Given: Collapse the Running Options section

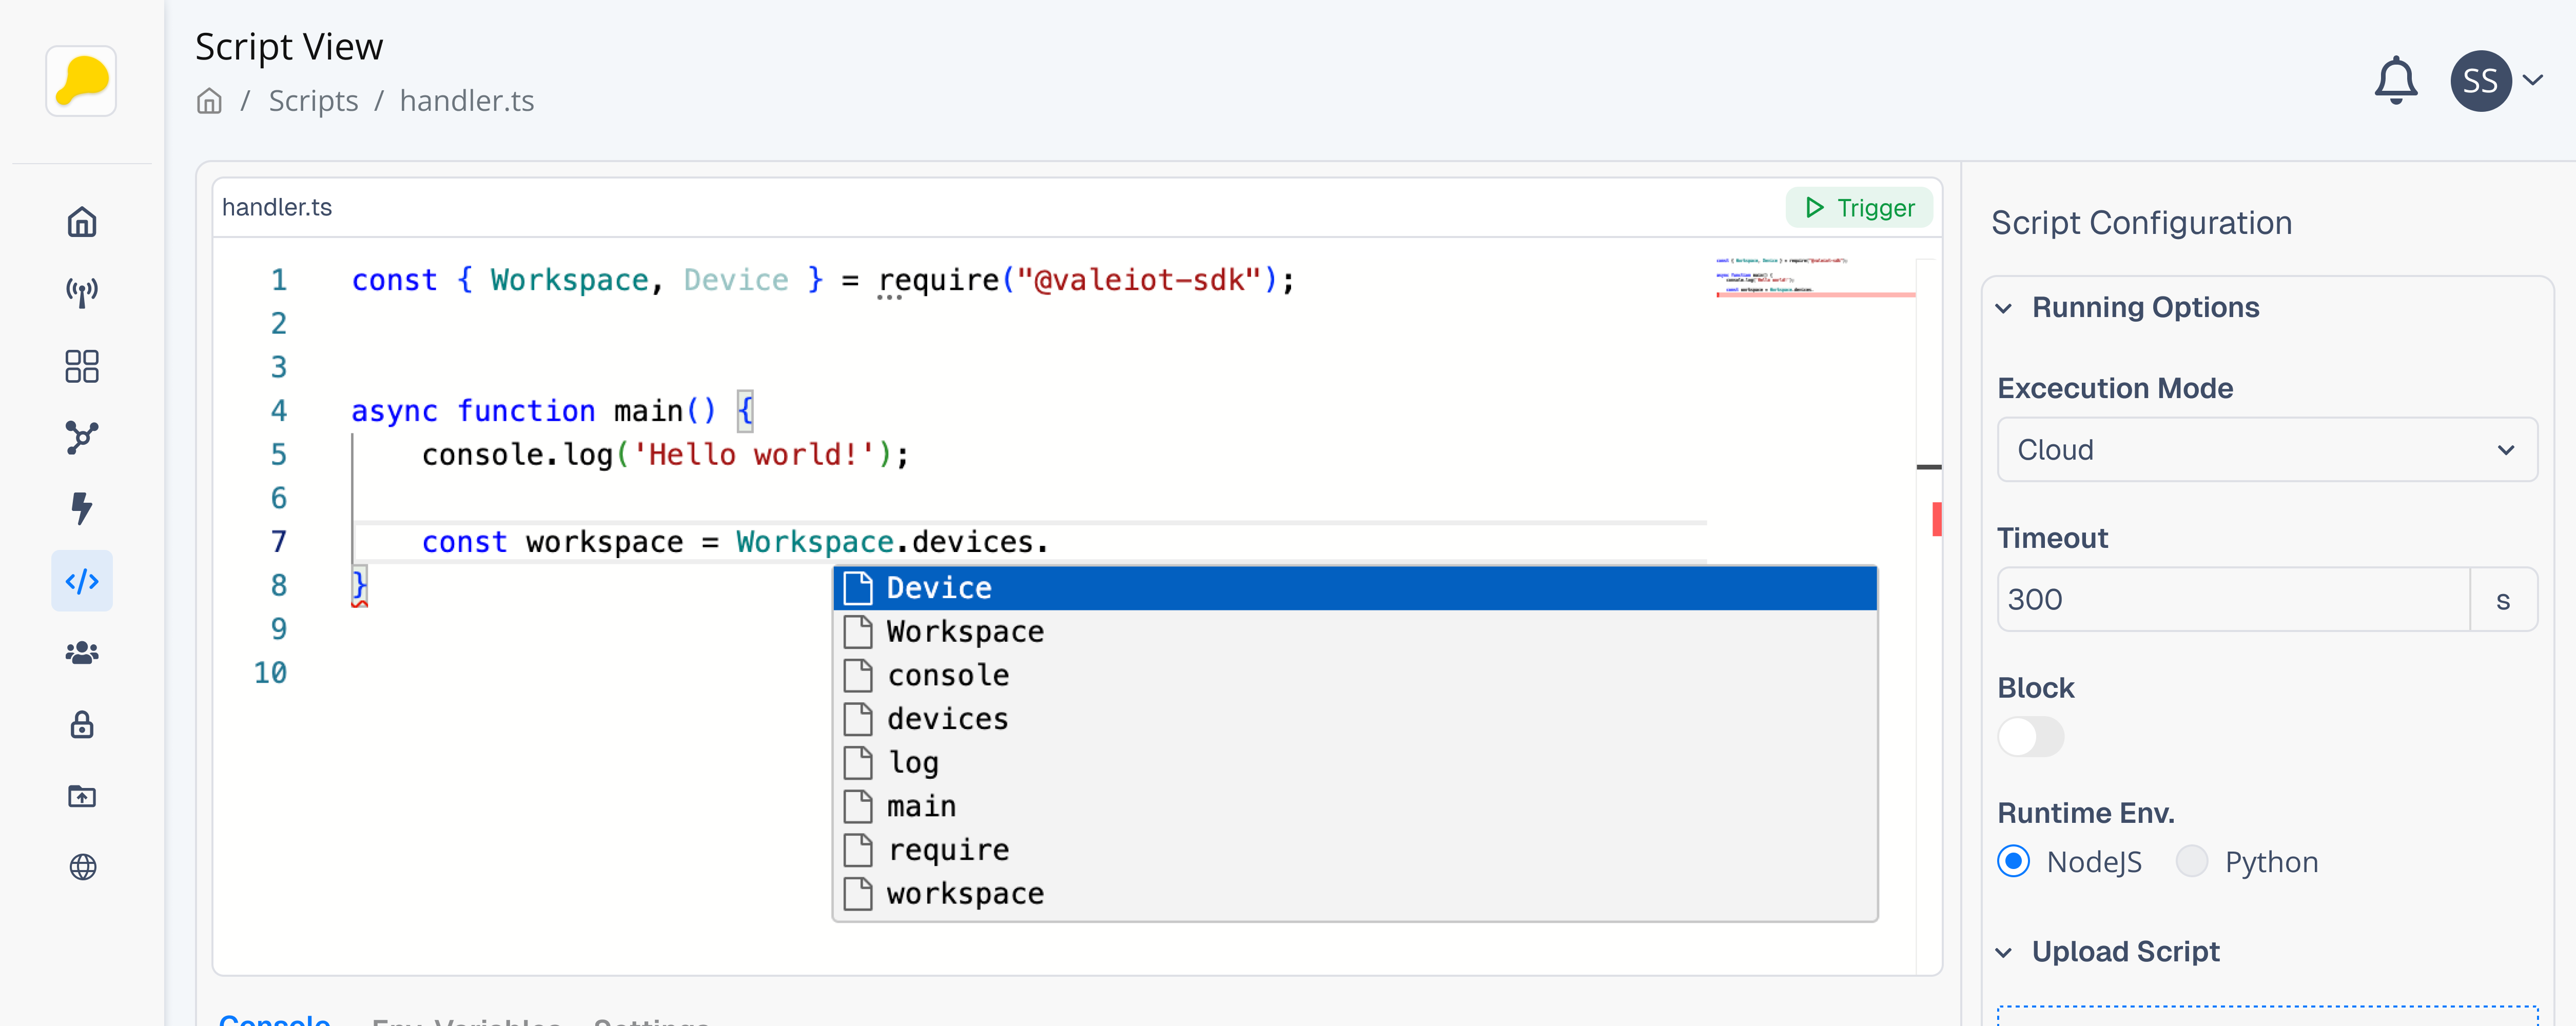Looking at the screenshot, I should click(x=2004, y=308).
